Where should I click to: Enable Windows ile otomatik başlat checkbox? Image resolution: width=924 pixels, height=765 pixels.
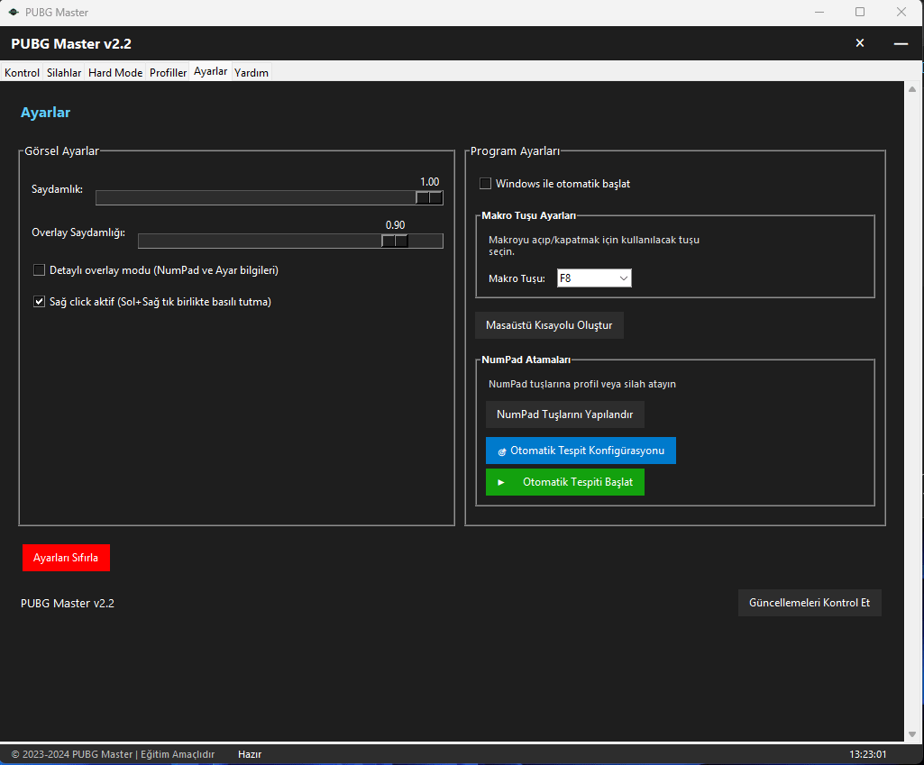485,184
